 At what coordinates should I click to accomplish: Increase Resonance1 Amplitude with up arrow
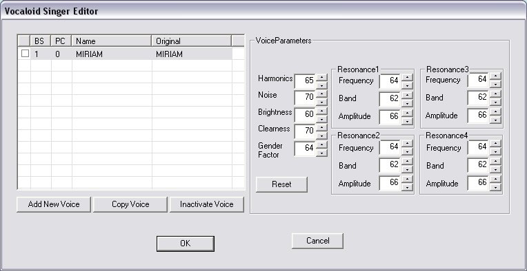[407, 113]
